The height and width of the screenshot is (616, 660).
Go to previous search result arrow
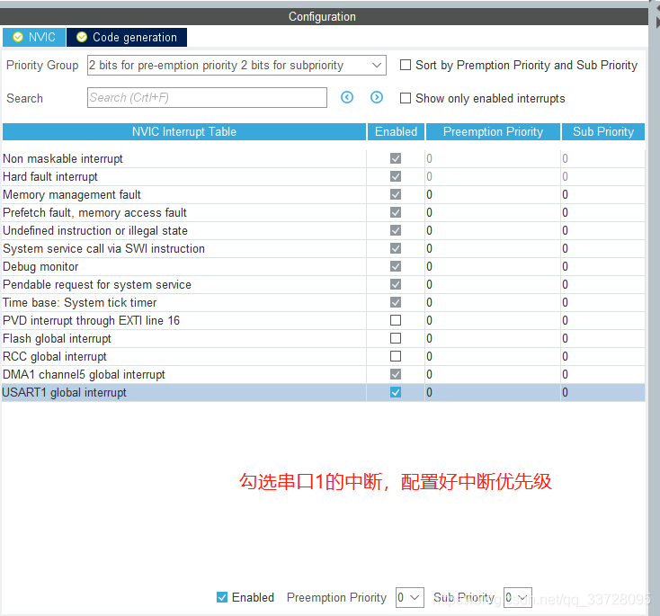(347, 98)
